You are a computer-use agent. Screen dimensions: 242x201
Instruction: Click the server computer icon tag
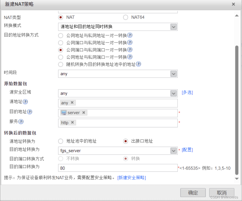click(x=64, y=113)
